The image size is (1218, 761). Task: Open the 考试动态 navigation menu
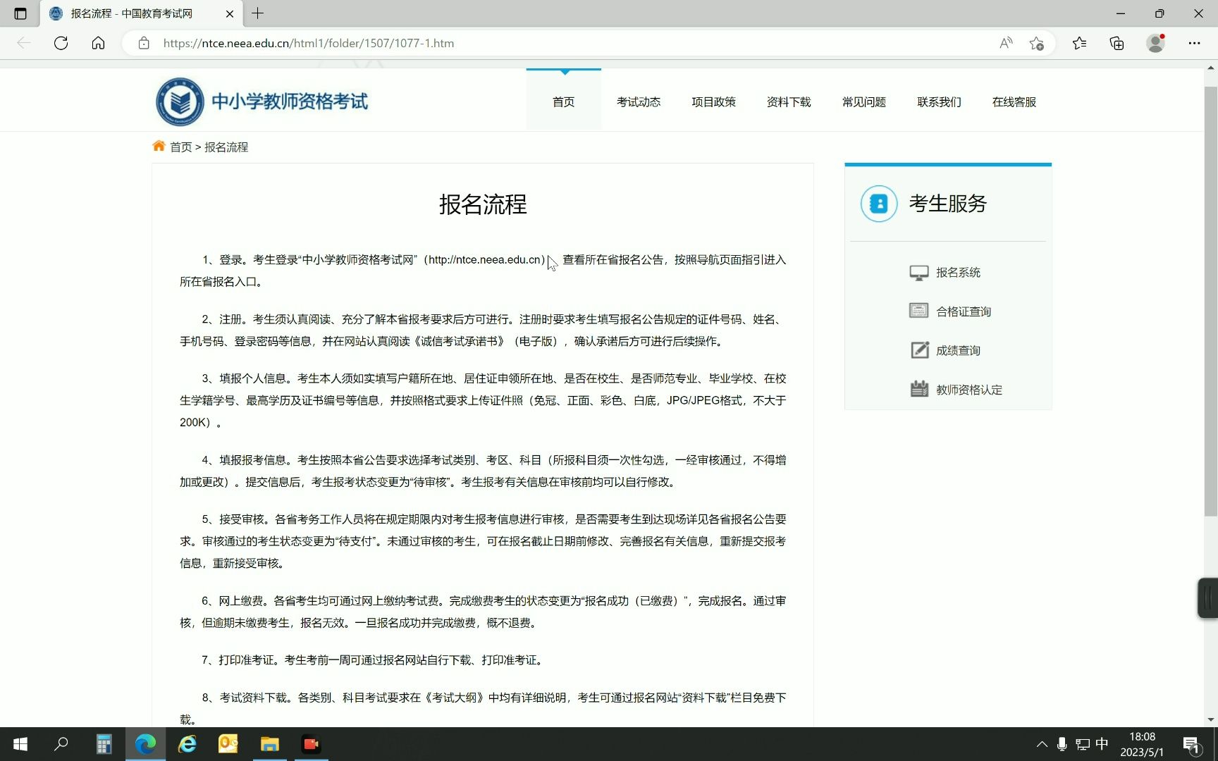click(x=638, y=101)
